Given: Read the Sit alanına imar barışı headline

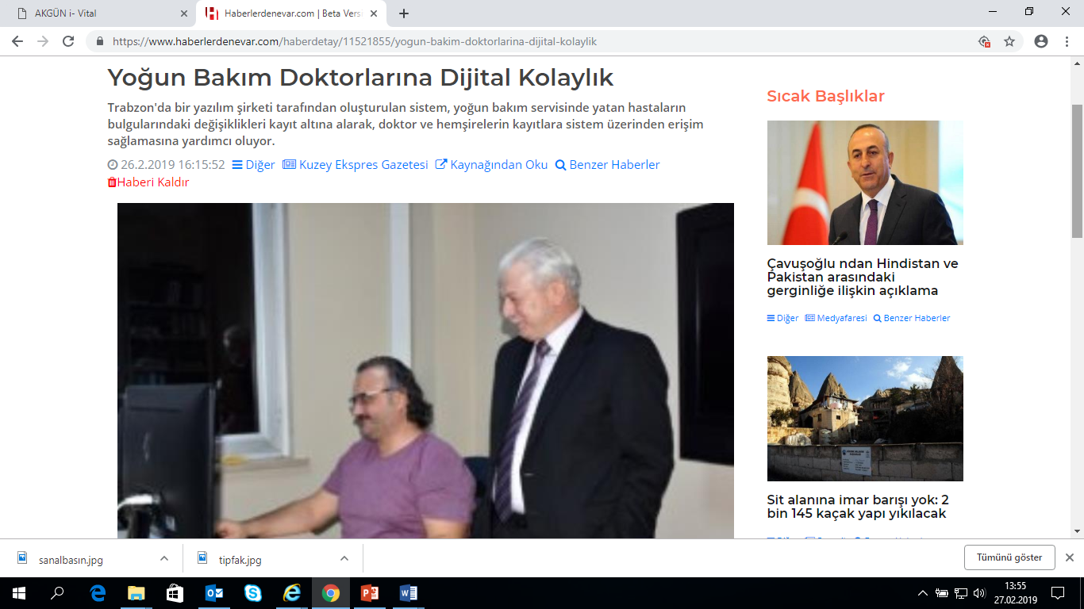Looking at the screenshot, I should (859, 507).
